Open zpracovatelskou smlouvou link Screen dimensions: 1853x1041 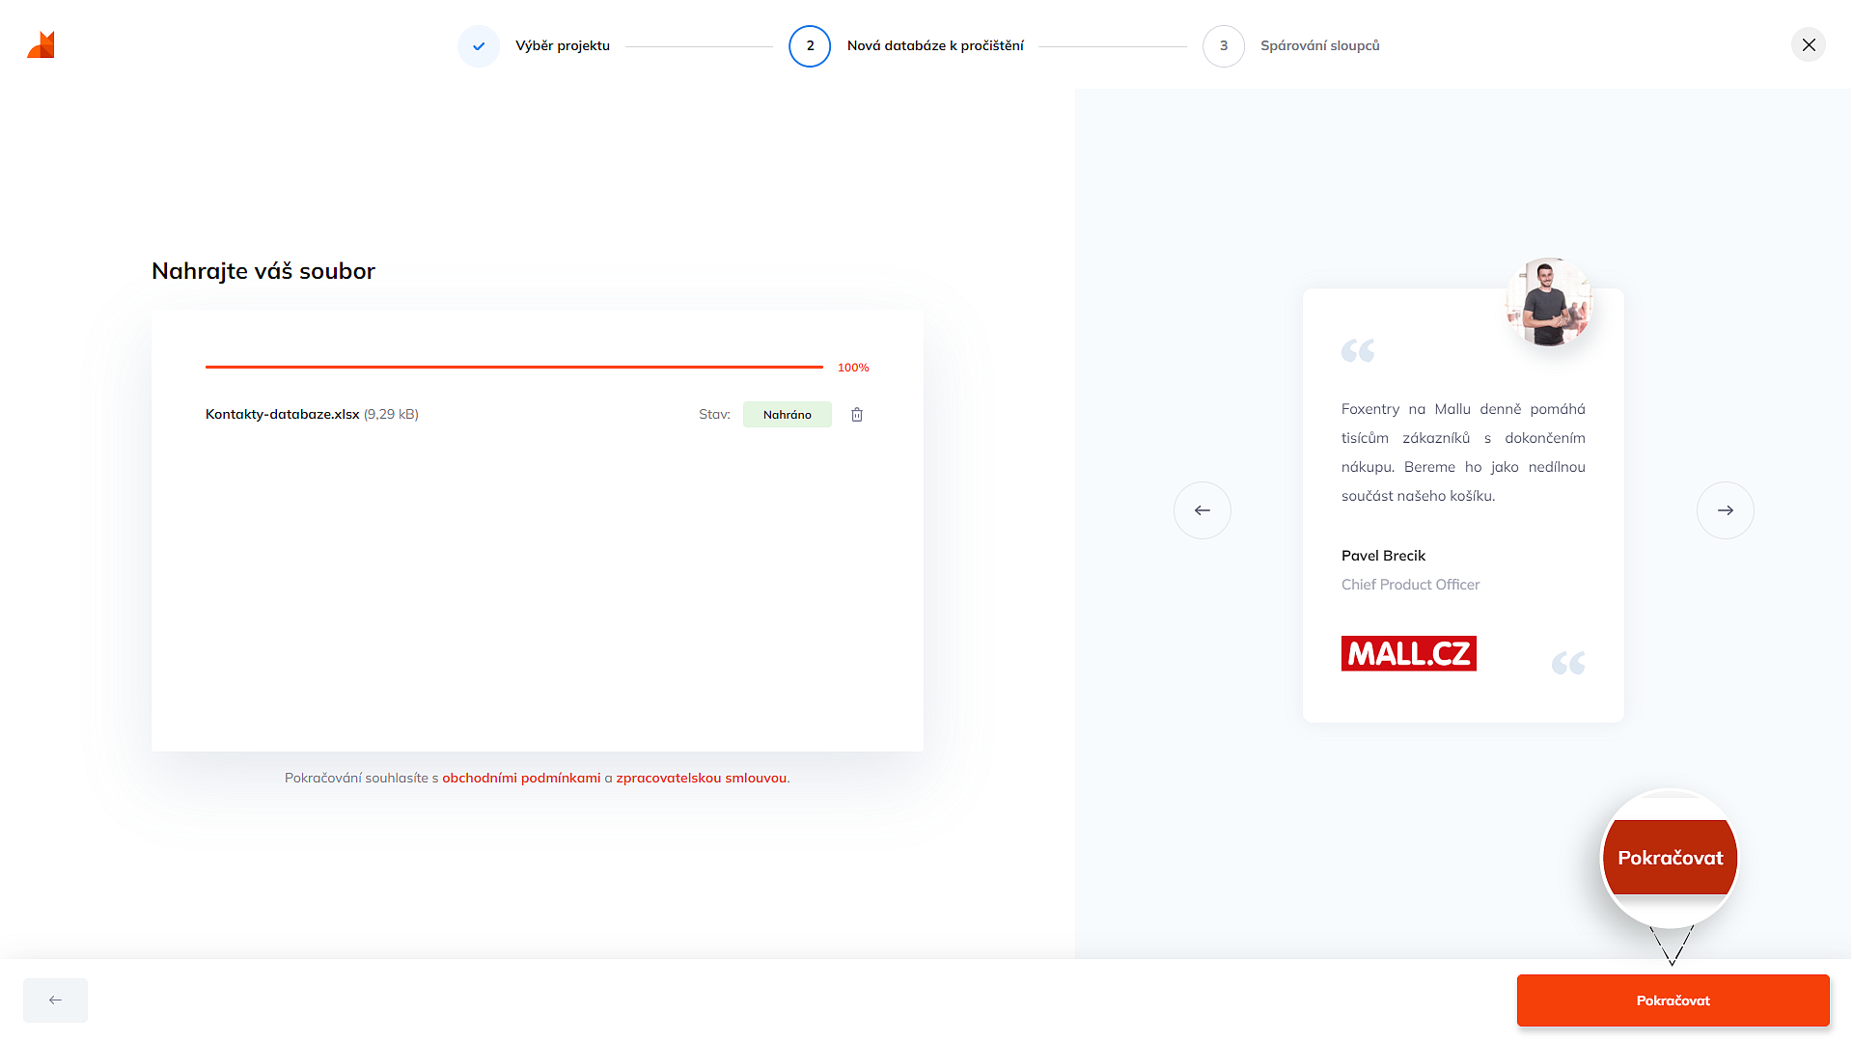point(701,779)
